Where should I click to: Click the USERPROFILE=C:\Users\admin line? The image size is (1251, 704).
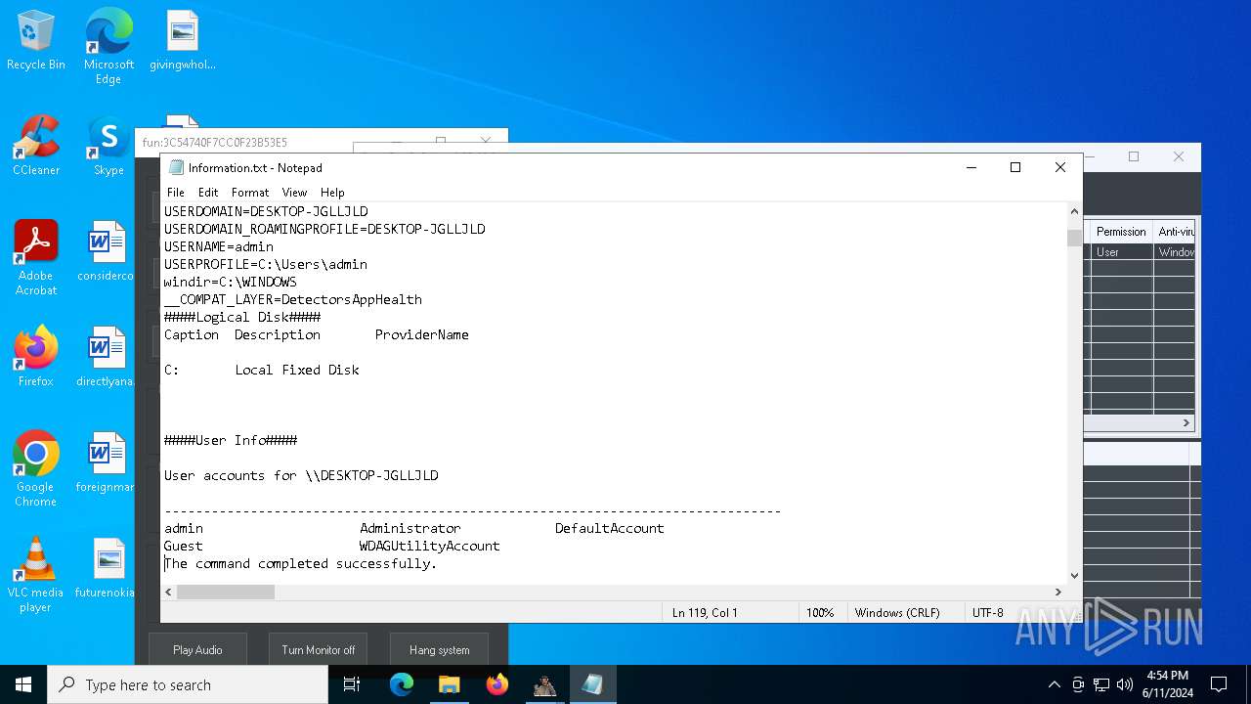click(266, 264)
